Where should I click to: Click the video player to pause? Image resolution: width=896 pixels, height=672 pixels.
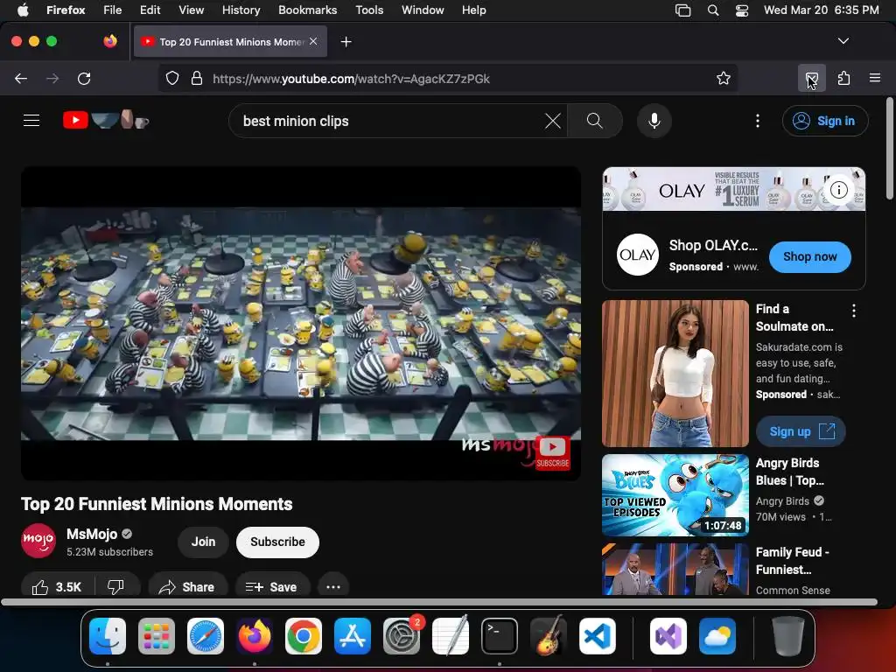pos(301,323)
